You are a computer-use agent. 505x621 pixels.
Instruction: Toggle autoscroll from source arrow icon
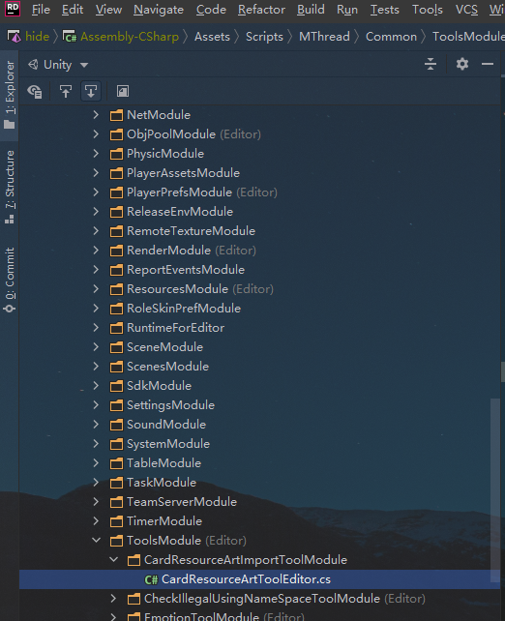[91, 92]
